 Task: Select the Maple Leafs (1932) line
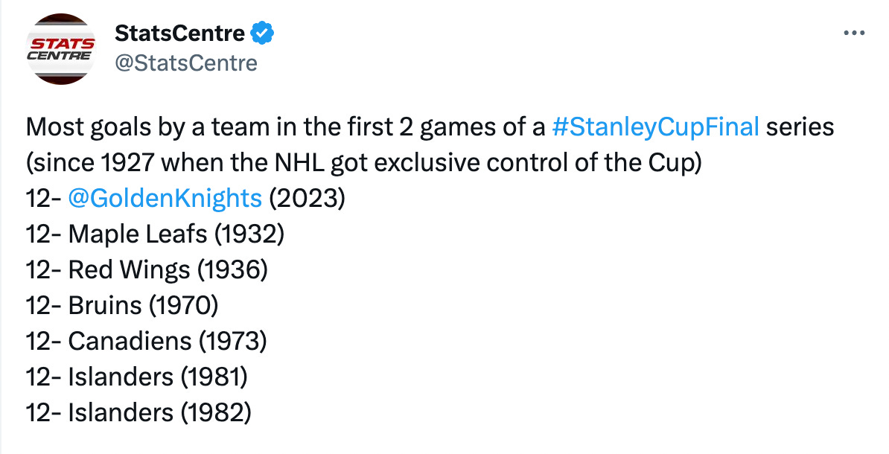click(x=155, y=234)
